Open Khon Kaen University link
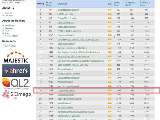Viewport: 160px width, 120px height. [x=67, y=27]
